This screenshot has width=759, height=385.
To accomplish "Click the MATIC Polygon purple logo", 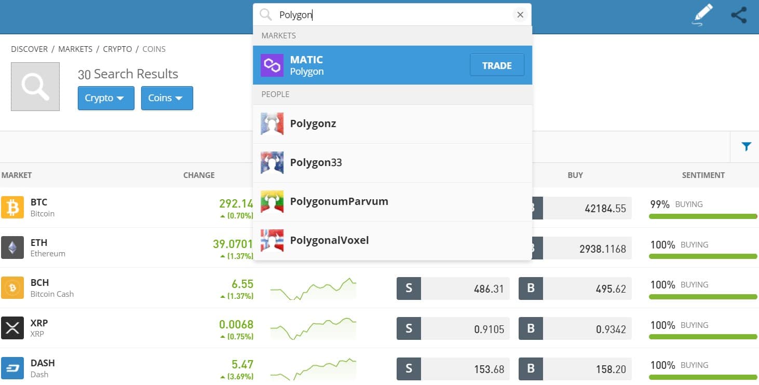I will [272, 65].
